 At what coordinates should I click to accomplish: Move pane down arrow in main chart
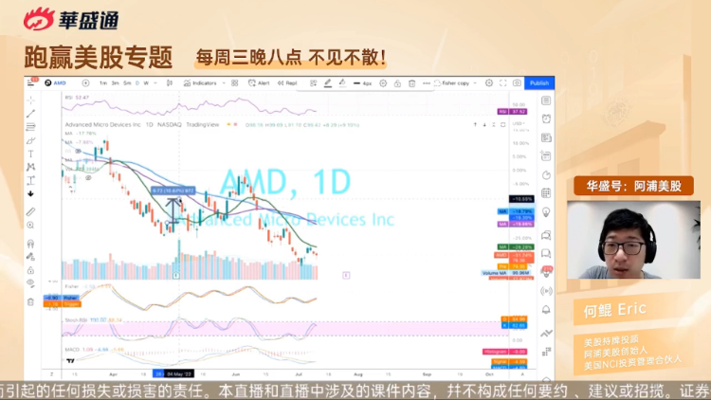pyautogui.click(x=484, y=124)
